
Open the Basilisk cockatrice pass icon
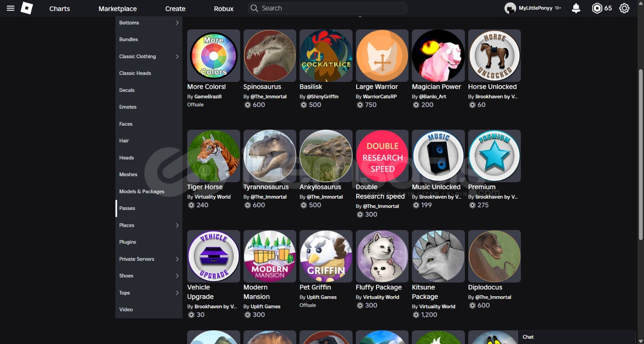click(x=326, y=56)
